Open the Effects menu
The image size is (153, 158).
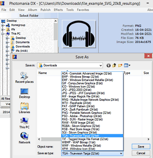click(x=58, y=10)
